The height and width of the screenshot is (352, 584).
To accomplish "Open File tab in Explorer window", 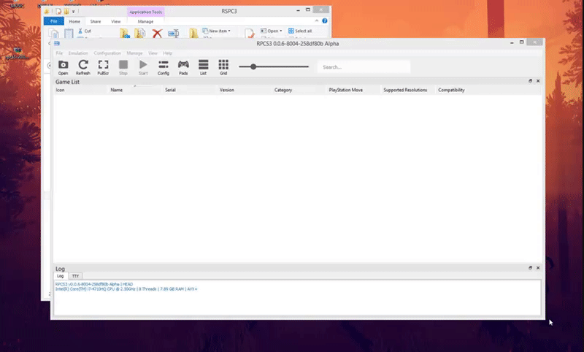I will pos(54,21).
